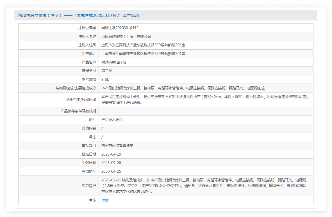Click the 生效日期 row label
This screenshot has width=332, height=217.
click(x=89, y=163)
